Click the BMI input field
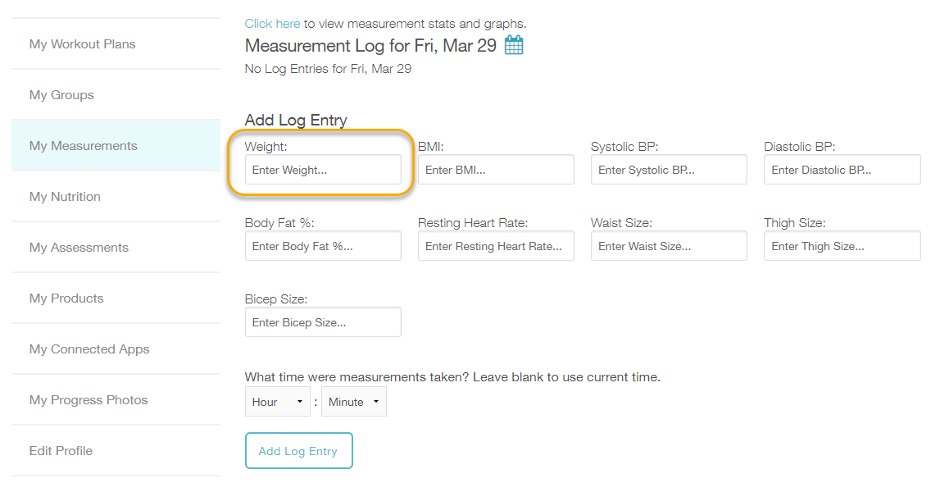940x483 pixels. click(496, 170)
